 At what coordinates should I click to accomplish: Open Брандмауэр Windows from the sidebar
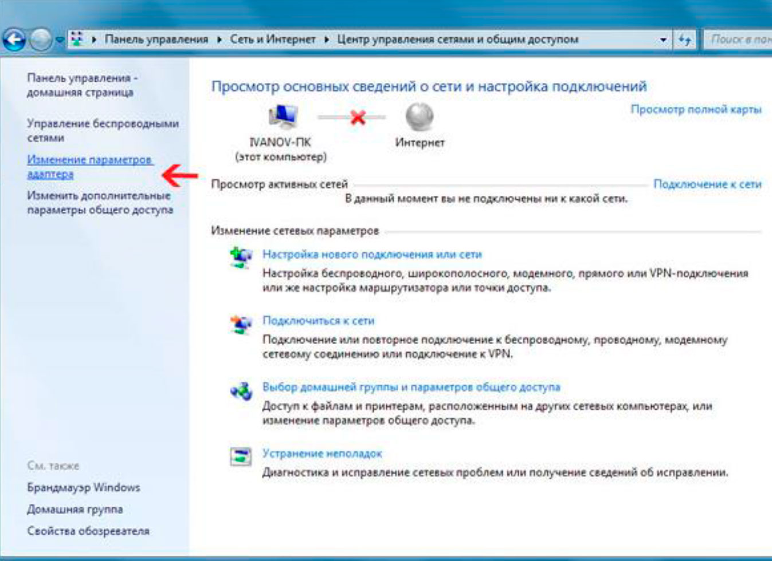point(84,488)
